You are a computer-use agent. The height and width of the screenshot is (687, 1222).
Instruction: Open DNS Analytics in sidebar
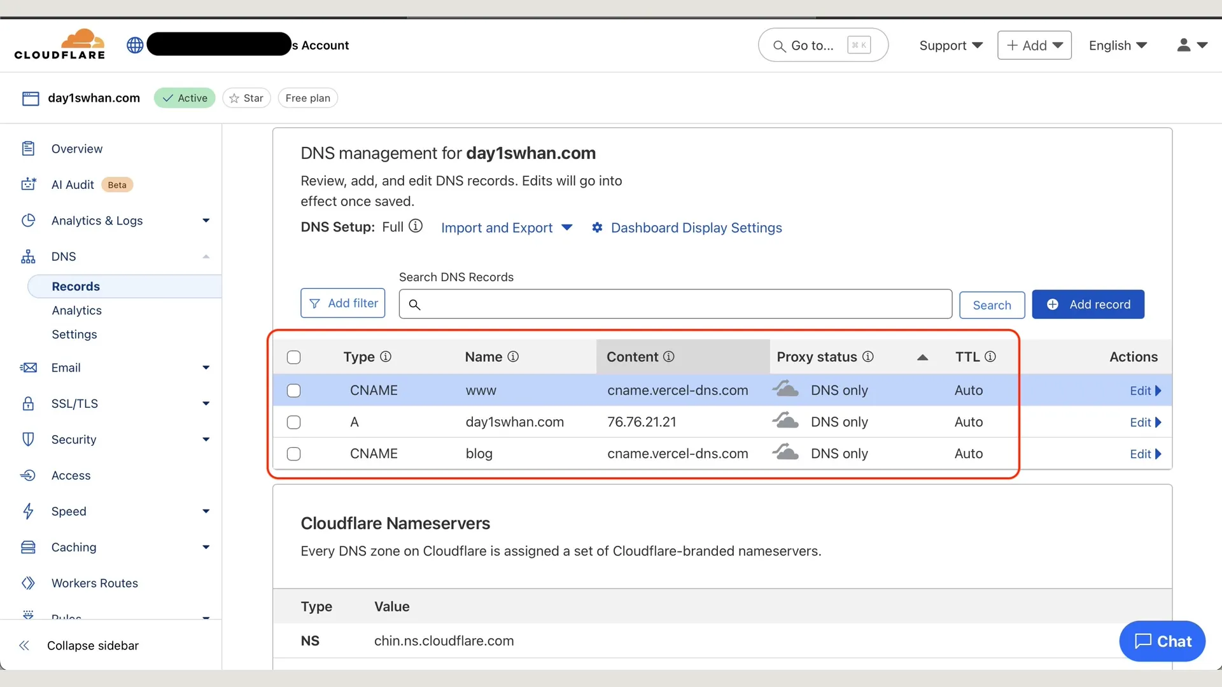(x=76, y=310)
